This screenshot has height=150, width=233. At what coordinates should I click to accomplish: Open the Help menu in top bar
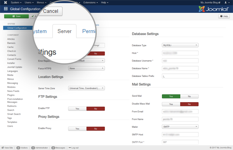pos(104,3)
